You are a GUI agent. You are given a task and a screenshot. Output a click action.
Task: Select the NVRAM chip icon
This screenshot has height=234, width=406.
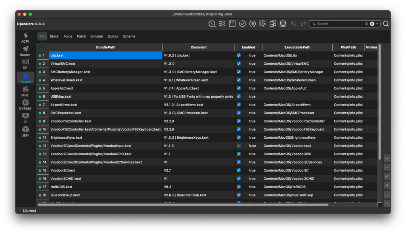point(25,104)
